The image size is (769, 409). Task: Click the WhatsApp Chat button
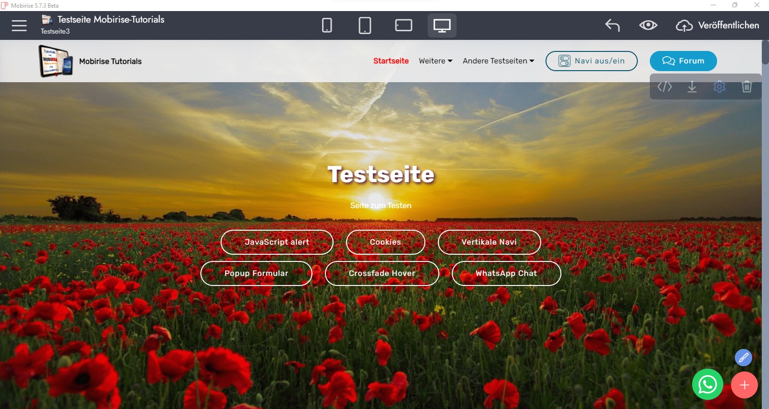point(506,273)
